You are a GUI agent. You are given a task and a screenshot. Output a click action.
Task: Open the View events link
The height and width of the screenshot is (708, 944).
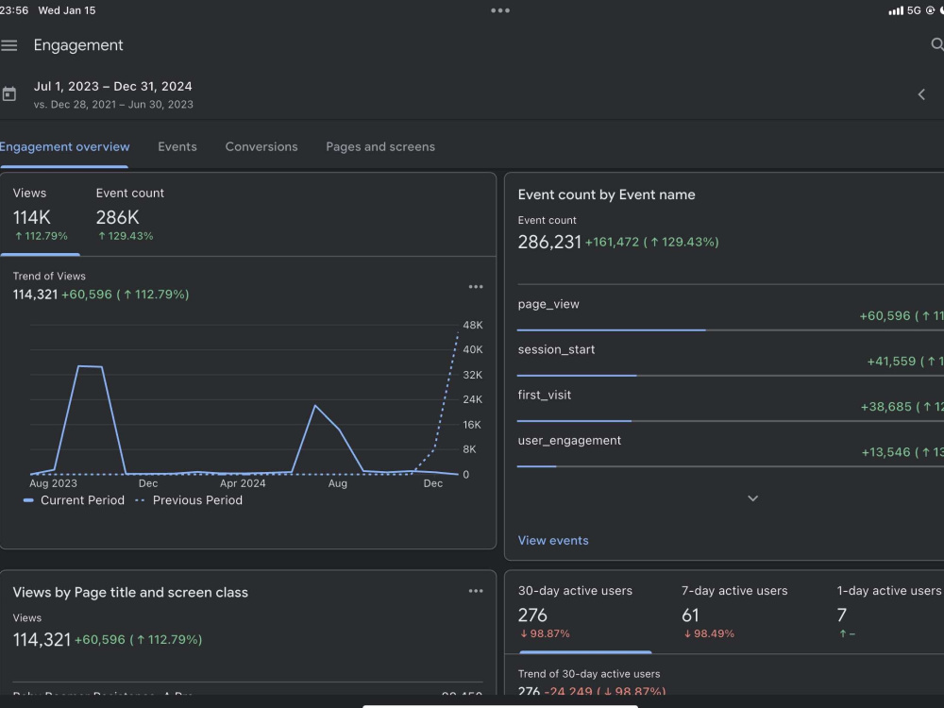[x=553, y=540]
